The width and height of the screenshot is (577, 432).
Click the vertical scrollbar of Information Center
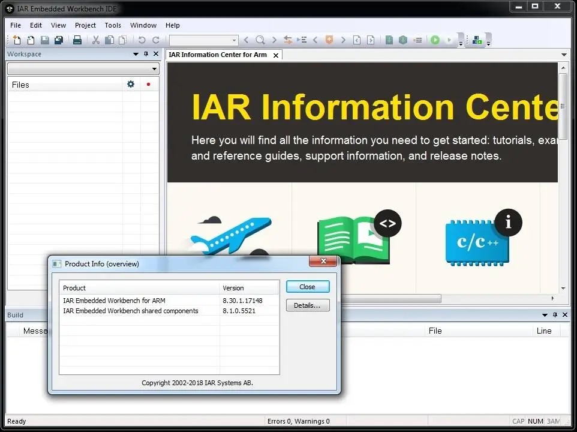[563, 106]
